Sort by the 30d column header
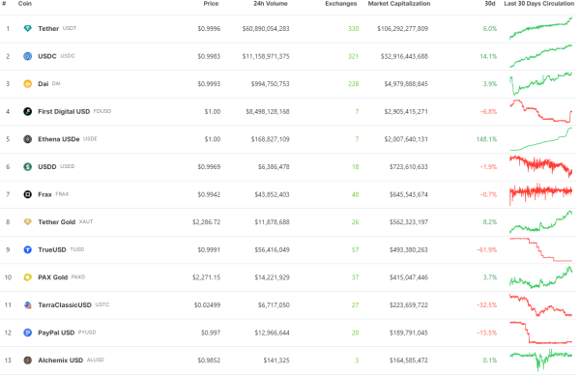The height and width of the screenshot is (375, 580). coord(490,3)
